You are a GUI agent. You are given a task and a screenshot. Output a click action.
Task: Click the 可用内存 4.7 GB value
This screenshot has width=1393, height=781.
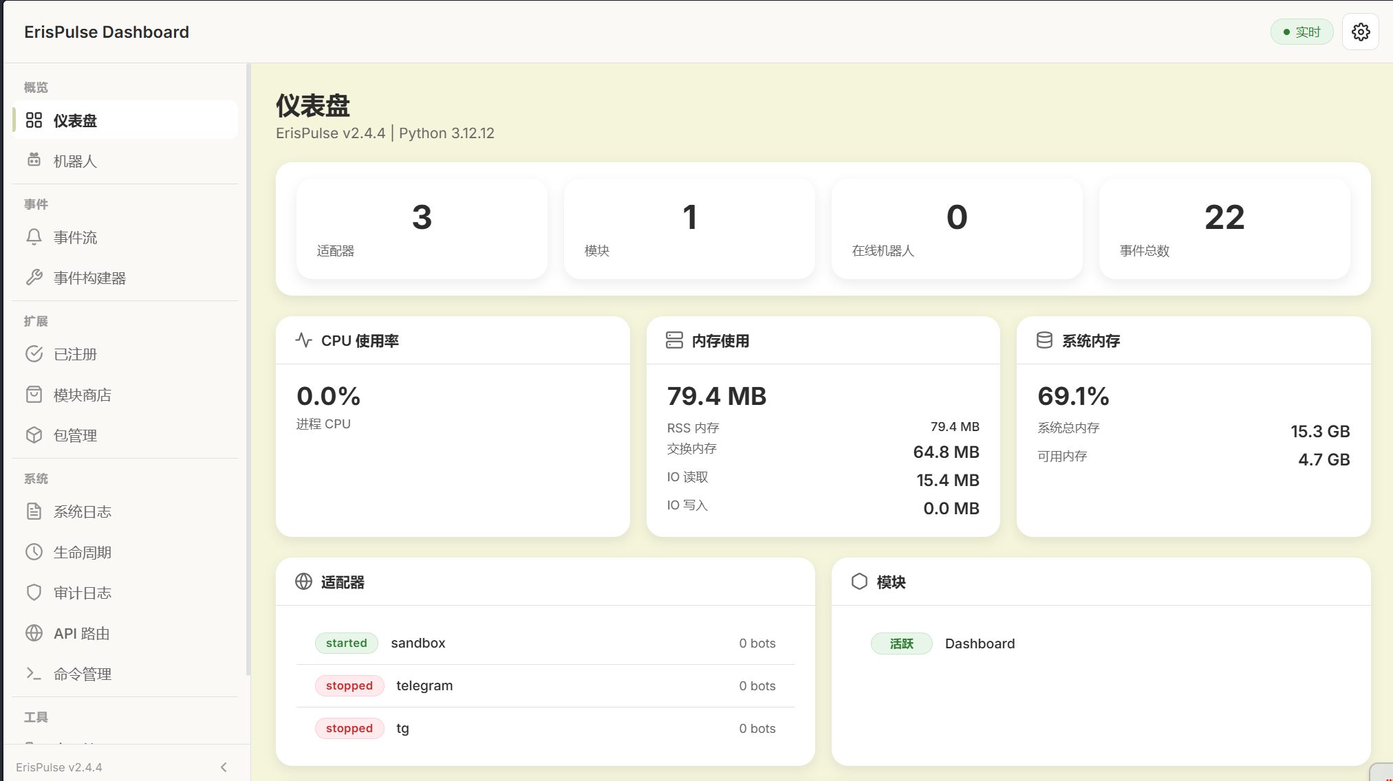1324,459
